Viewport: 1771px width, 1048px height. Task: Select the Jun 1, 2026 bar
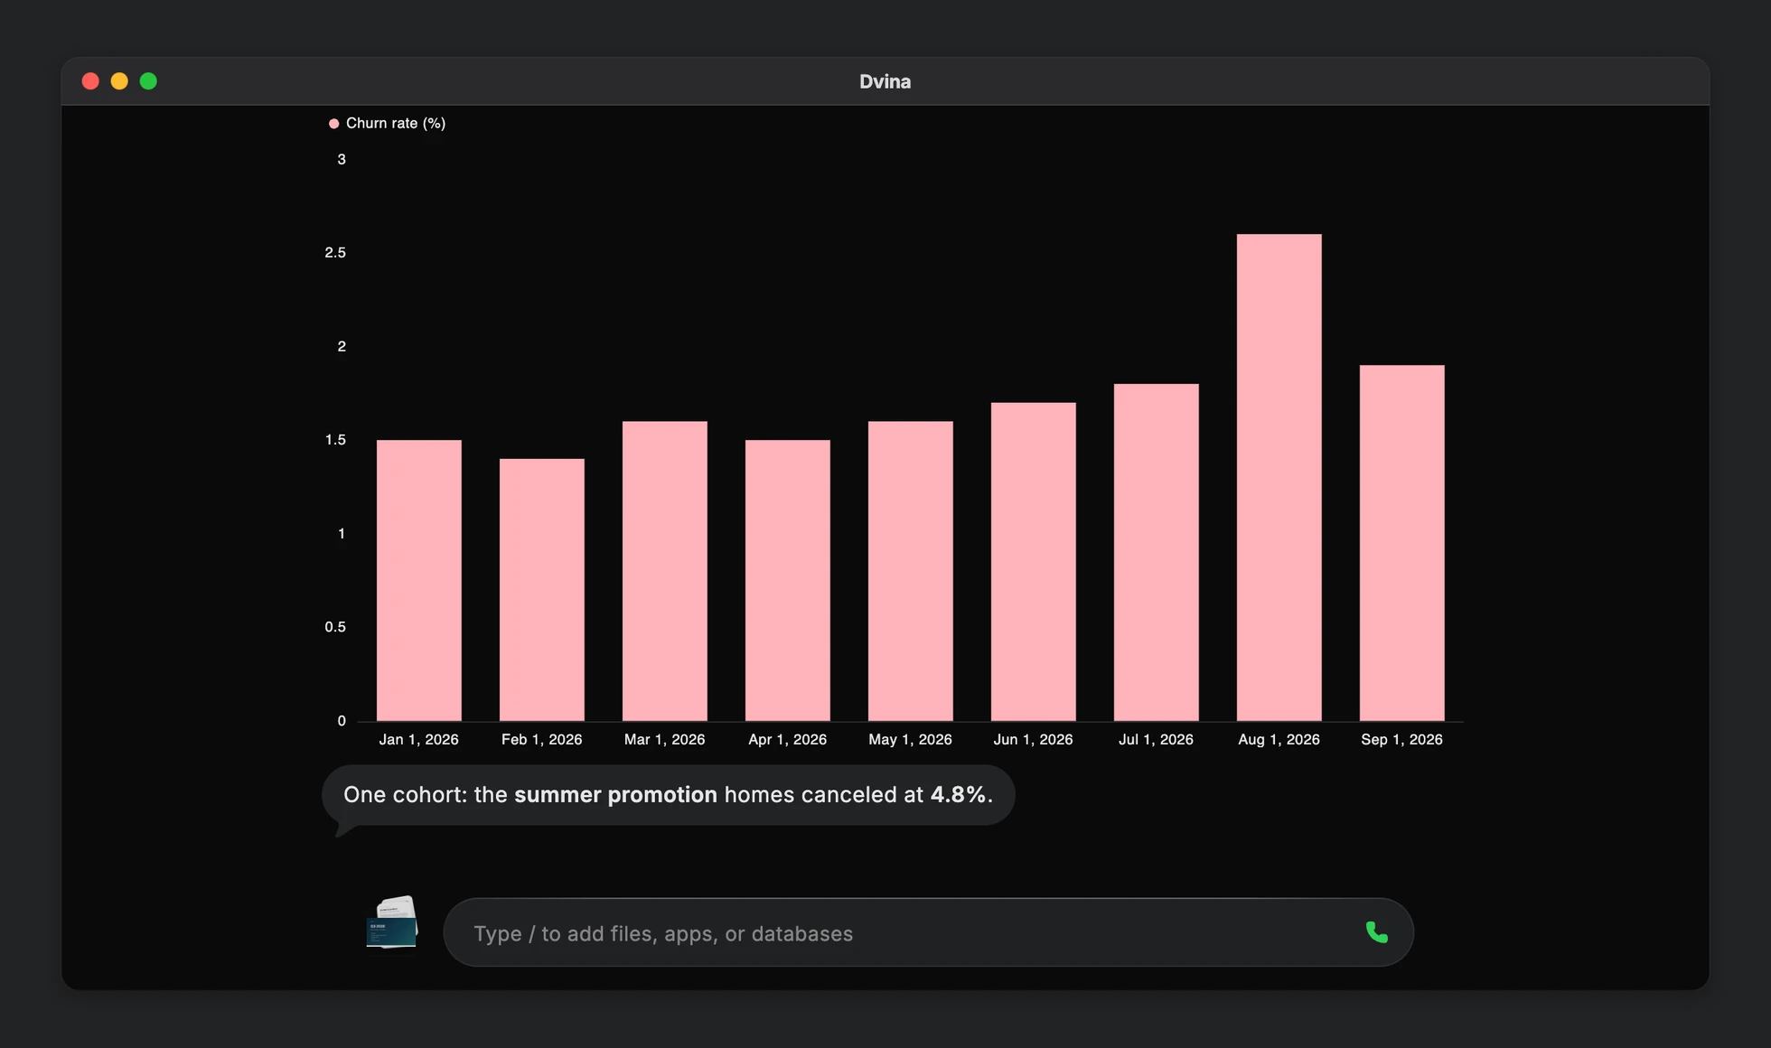[x=1034, y=562]
